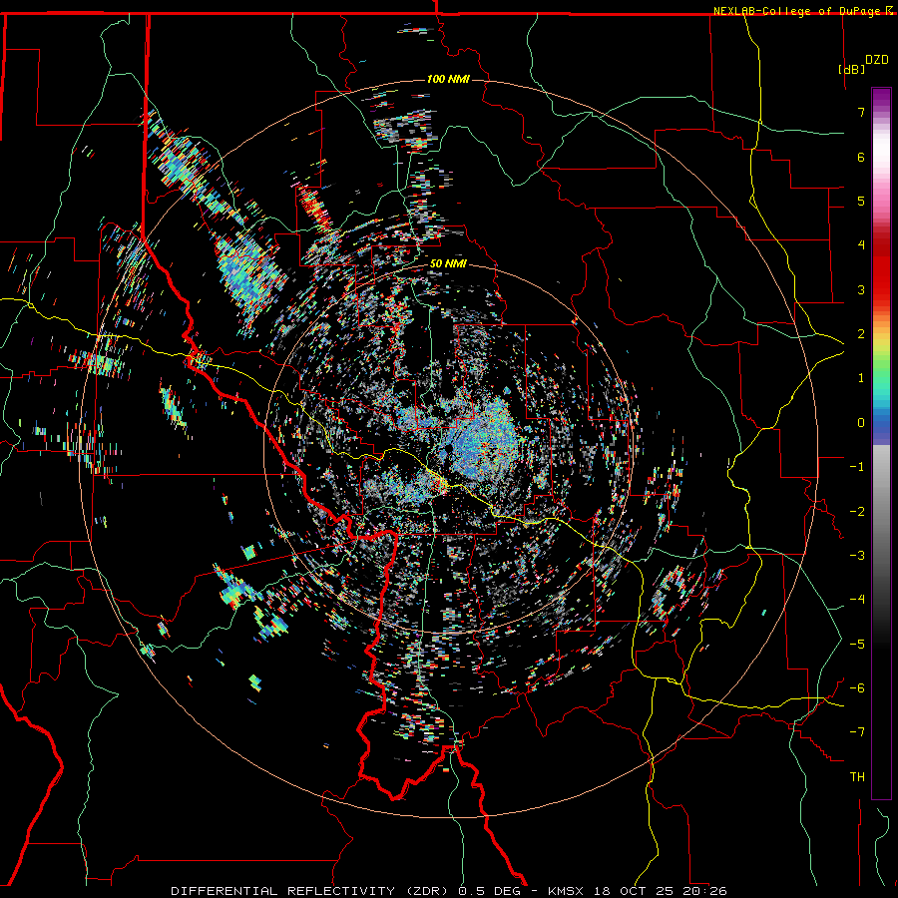Click the "[dB]" unit label
The image size is (898, 898).
pos(851,69)
